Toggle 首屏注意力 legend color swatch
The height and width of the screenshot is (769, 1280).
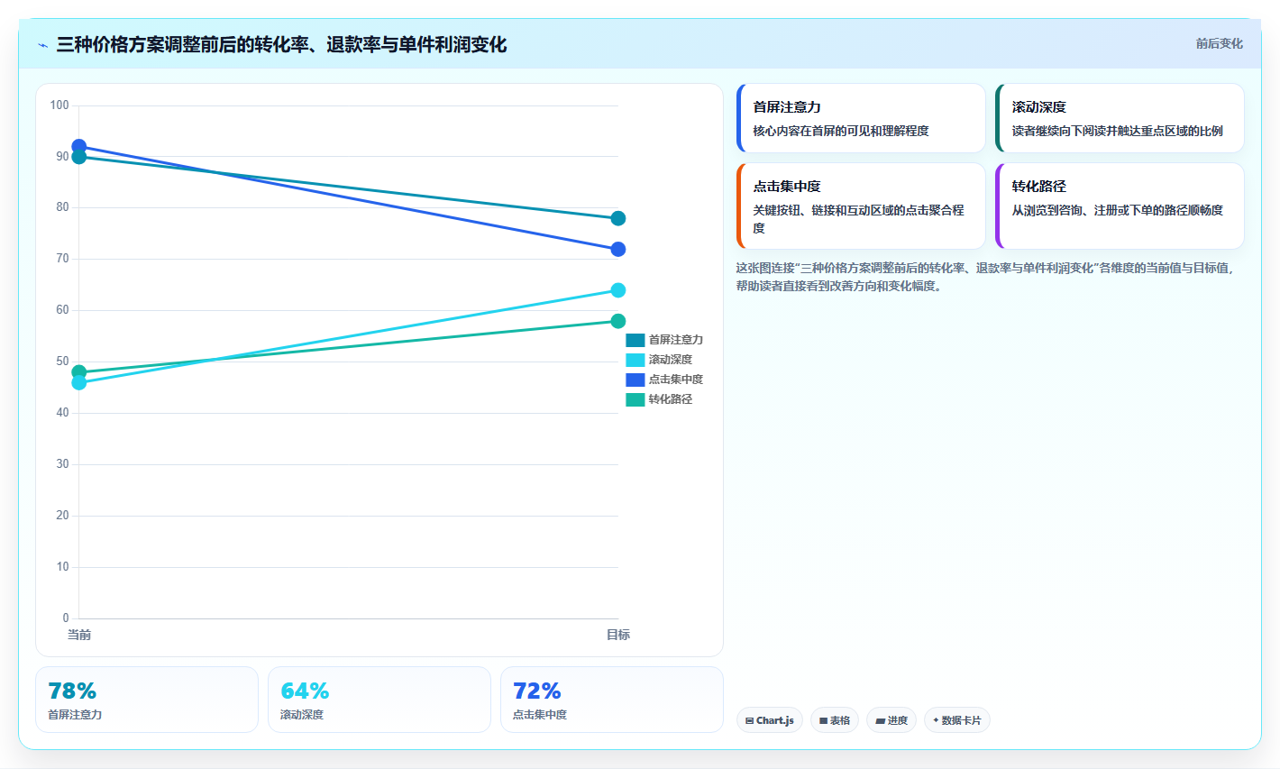pos(635,340)
